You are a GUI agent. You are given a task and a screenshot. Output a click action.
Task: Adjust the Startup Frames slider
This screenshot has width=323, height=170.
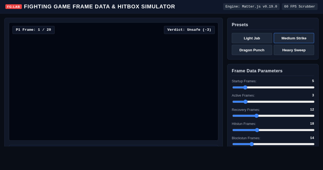(273, 87)
